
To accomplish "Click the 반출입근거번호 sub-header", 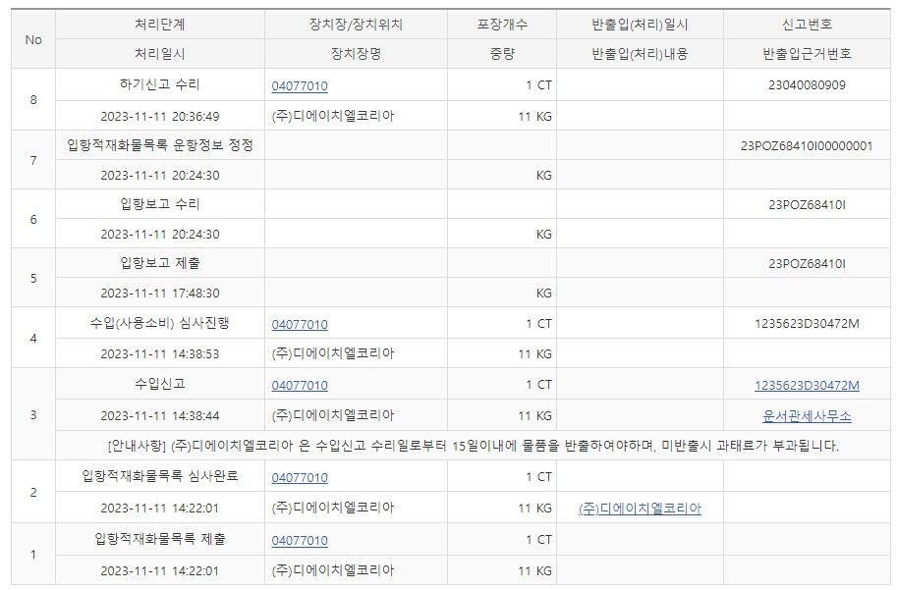I will [807, 54].
